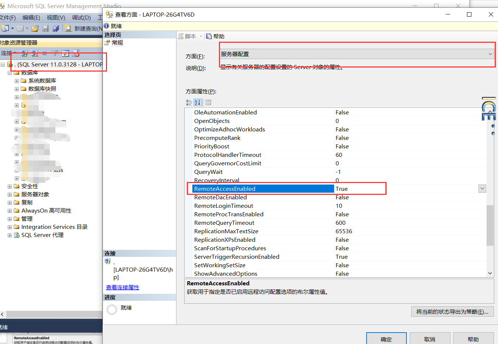Click 帮助 (Help) in dialog toolbar
Image resolution: width=498 pixels, height=344 pixels.
[215, 36]
